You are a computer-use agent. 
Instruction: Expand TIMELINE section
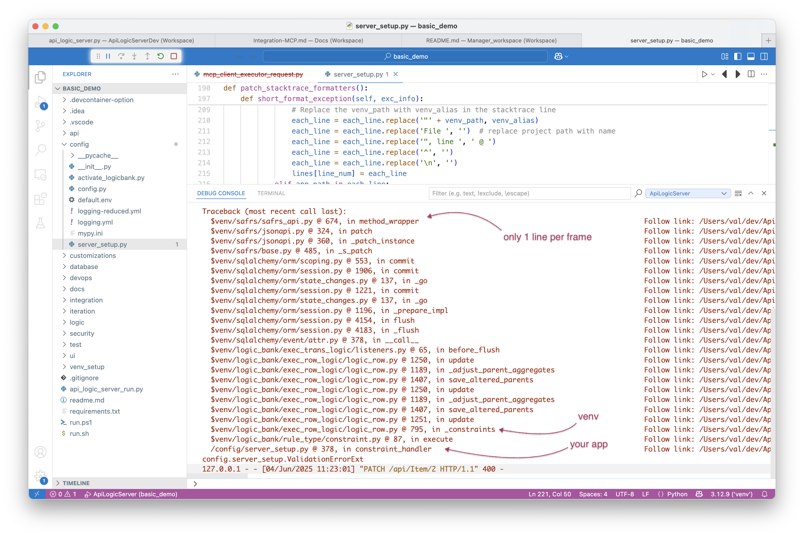[120, 483]
